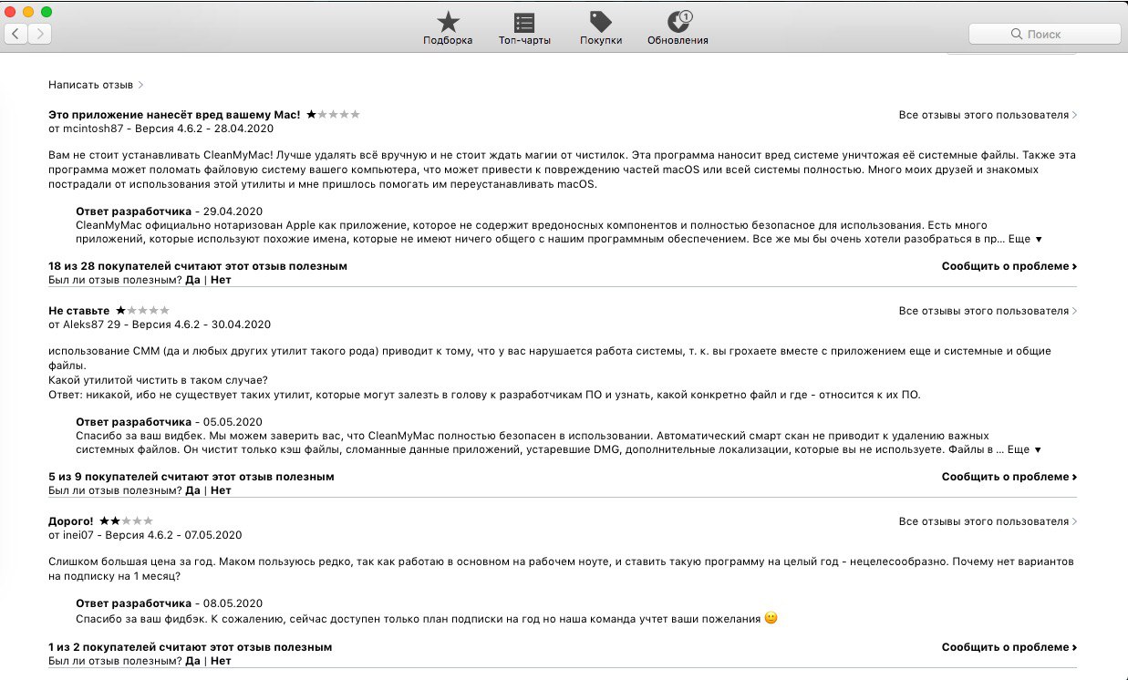Viewport: 1128px width, 680px height.
Task: Open the Обновления tab with badge
Action: pyautogui.click(x=678, y=28)
